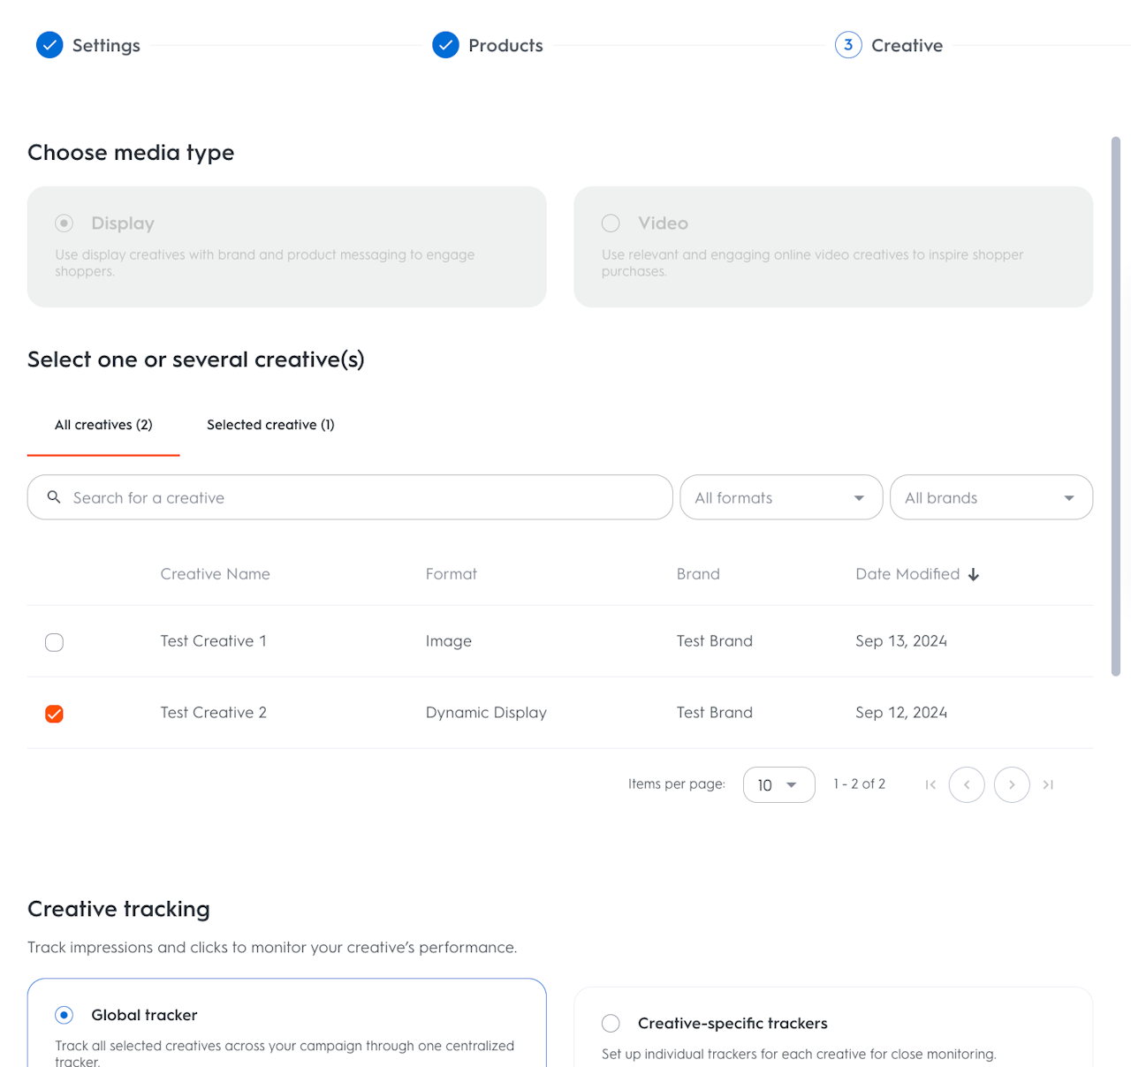The width and height of the screenshot is (1131, 1067).
Task: Click the vertical page scrollbar
Action: coord(1116,406)
